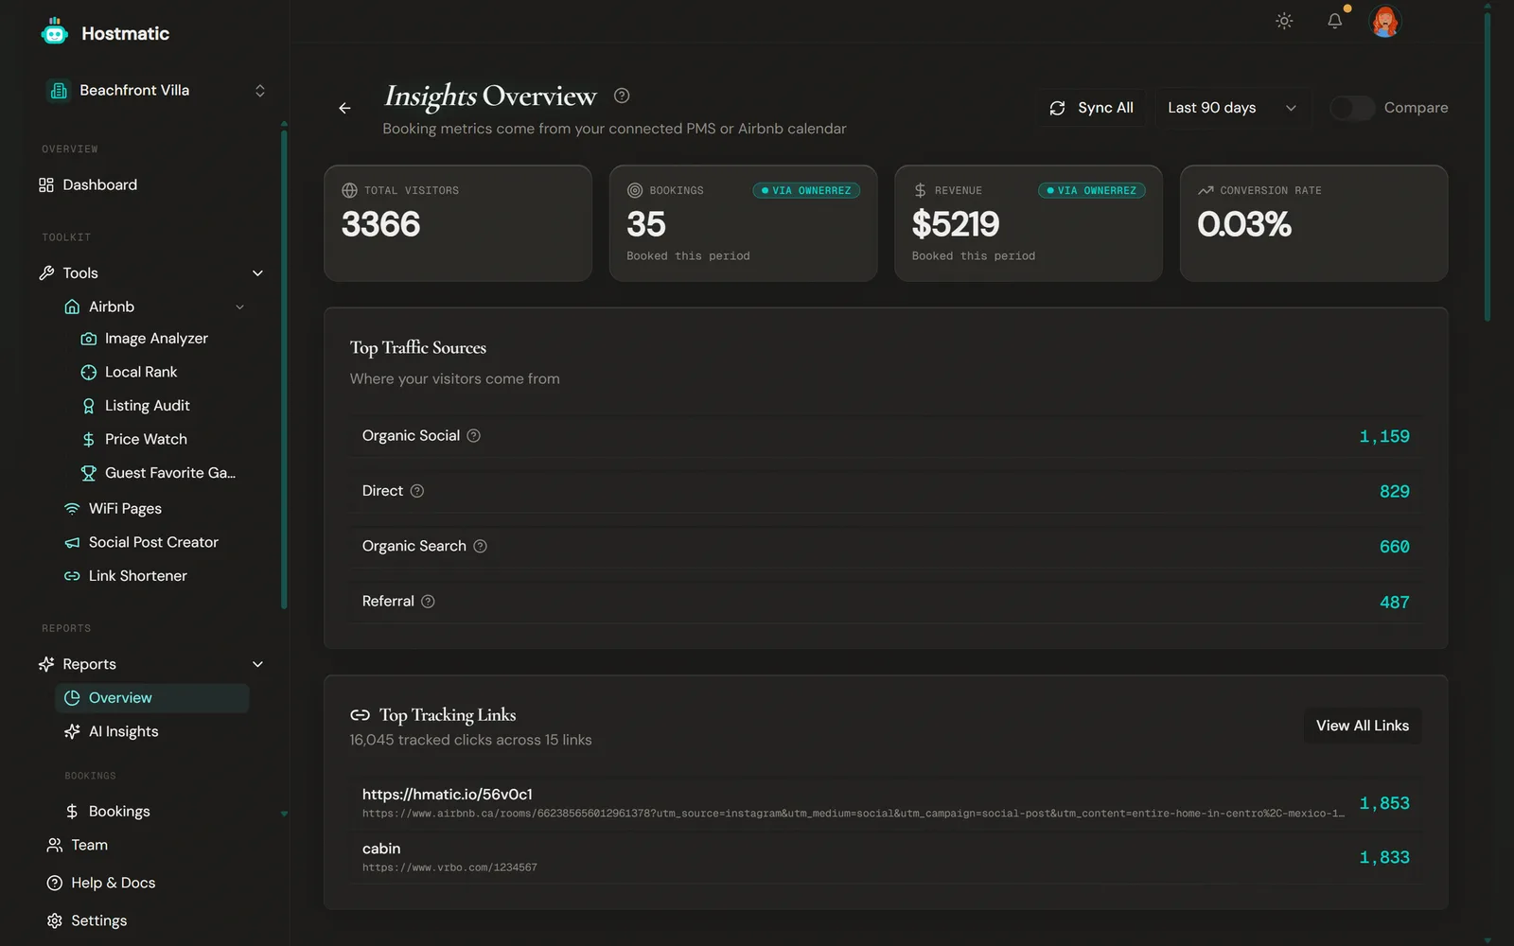Click the Conversion Rate card
This screenshot has width=1514, height=946.
1313,223
